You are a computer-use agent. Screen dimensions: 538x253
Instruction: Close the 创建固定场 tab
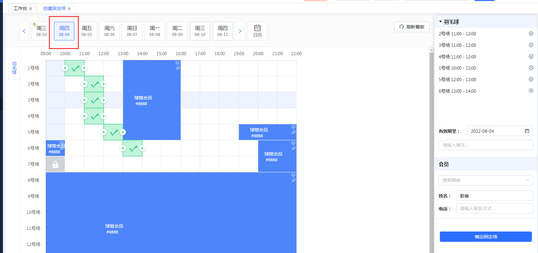coord(69,9)
